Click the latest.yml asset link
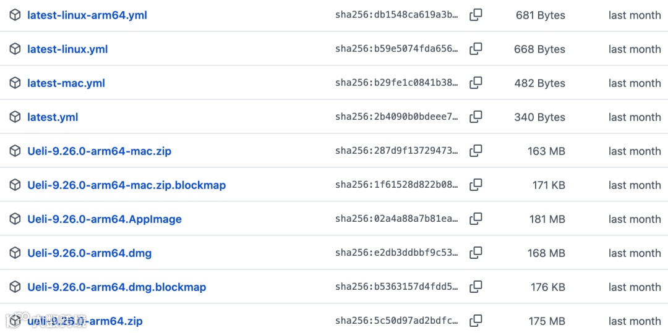Screen dimensions: 668x333 pos(53,117)
